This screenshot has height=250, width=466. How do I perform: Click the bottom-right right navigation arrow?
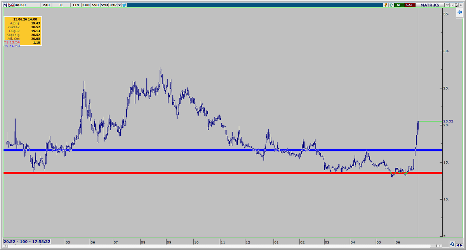(462, 245)
